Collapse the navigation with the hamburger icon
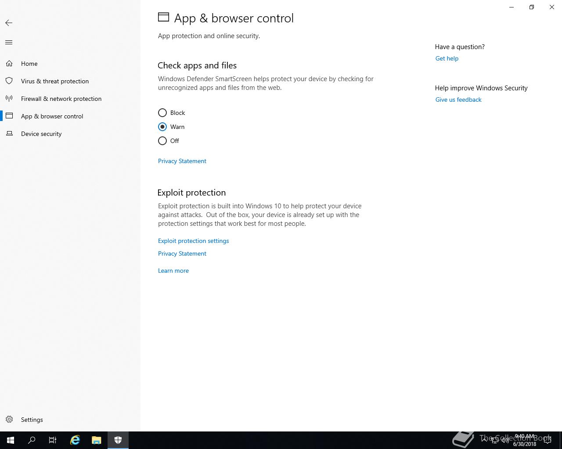Viewport: 562px width, 449px height. [x=9, y=43]
